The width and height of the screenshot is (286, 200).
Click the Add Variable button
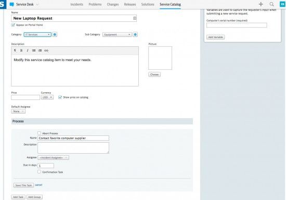[x=216, y=37]
